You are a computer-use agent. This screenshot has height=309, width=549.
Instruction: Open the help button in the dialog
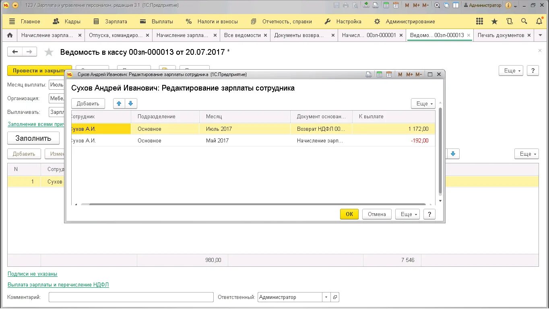[429, 214]
